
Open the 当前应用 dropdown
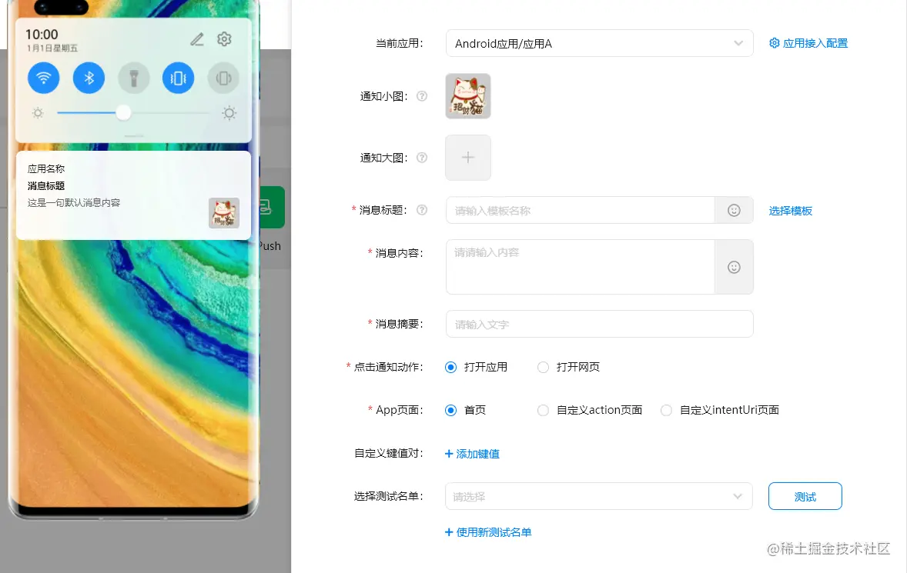click(599, 43)
